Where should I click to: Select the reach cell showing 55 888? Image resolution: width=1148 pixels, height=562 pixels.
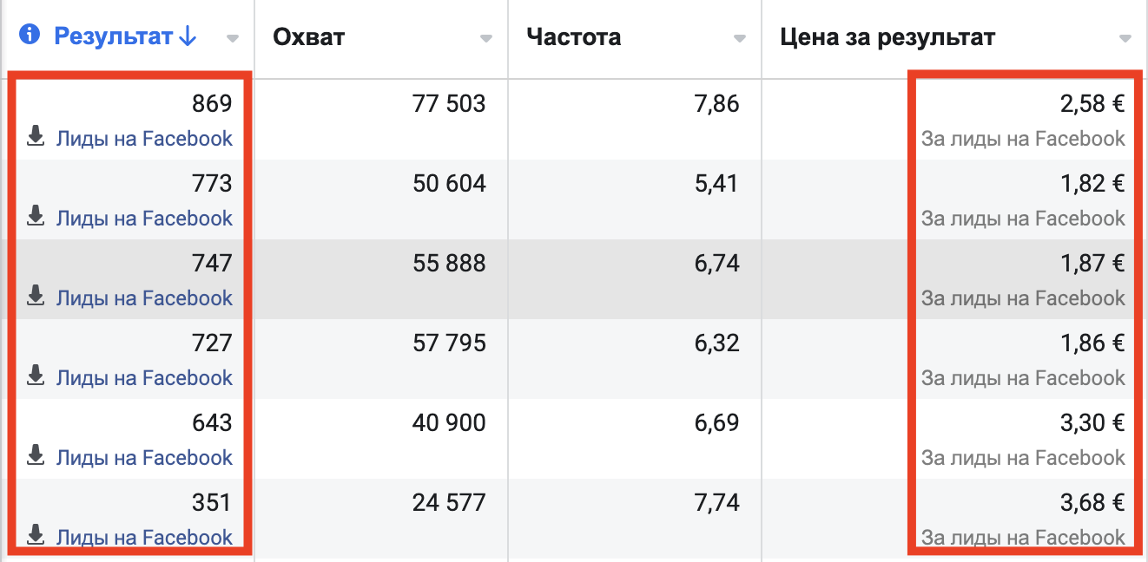click(449, 264)
